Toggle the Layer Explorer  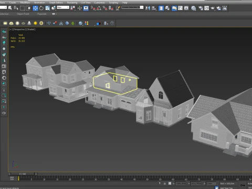click(x=167, y=8)
